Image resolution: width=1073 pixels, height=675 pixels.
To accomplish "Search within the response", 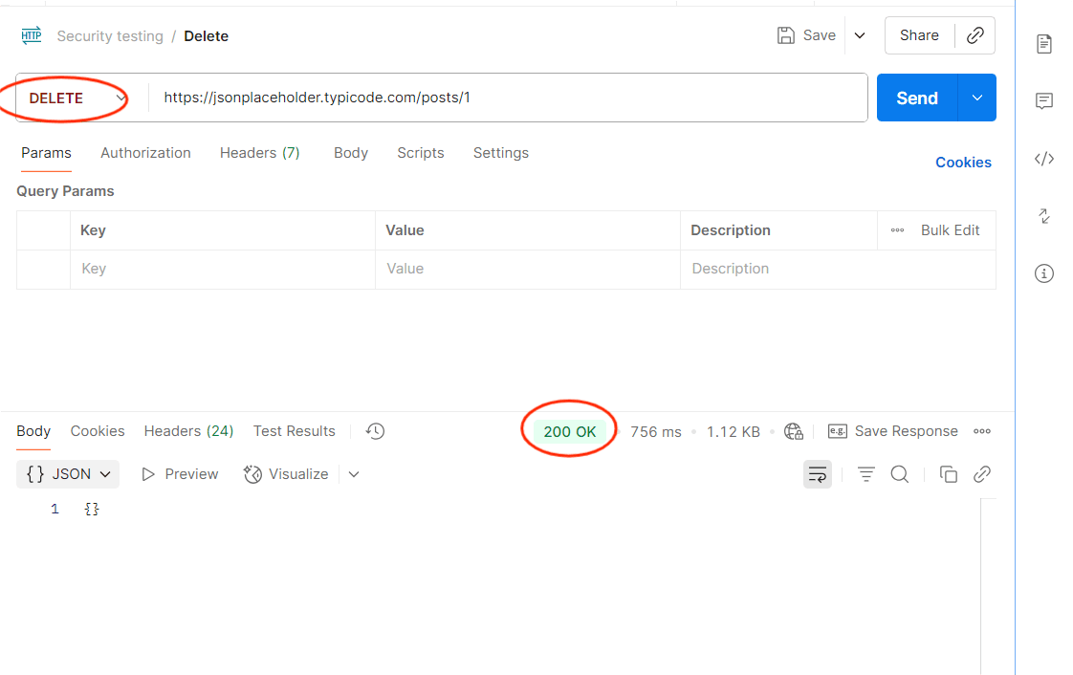I will (x=899, y=473).
